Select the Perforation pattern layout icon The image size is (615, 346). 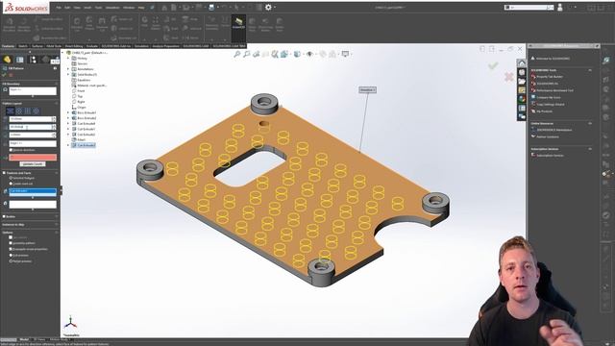(11, 111)
